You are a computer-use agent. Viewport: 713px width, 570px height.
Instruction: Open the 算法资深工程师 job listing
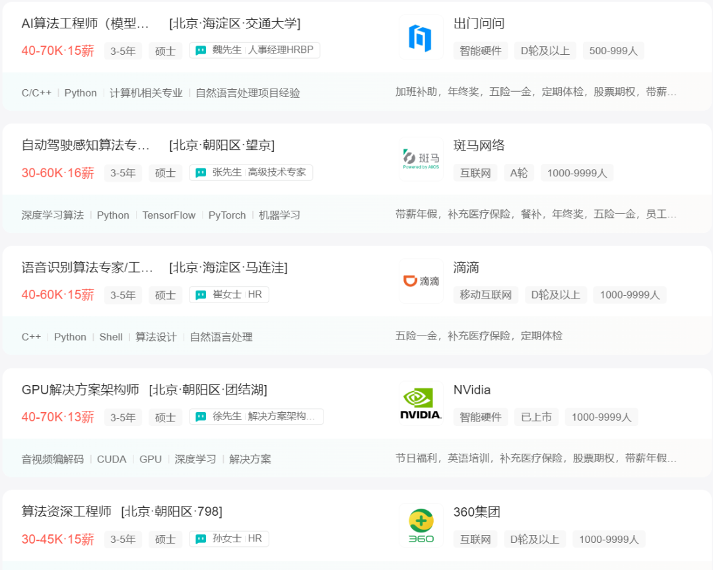[x=67, y=511]
